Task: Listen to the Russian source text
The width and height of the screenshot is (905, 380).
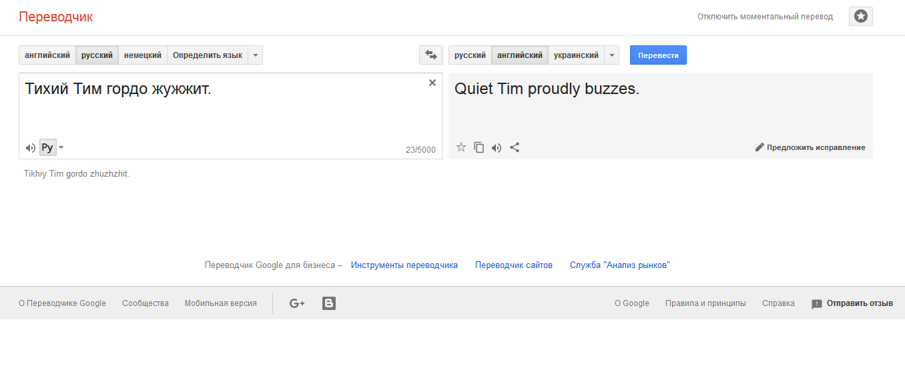Action: pos(30,148)
